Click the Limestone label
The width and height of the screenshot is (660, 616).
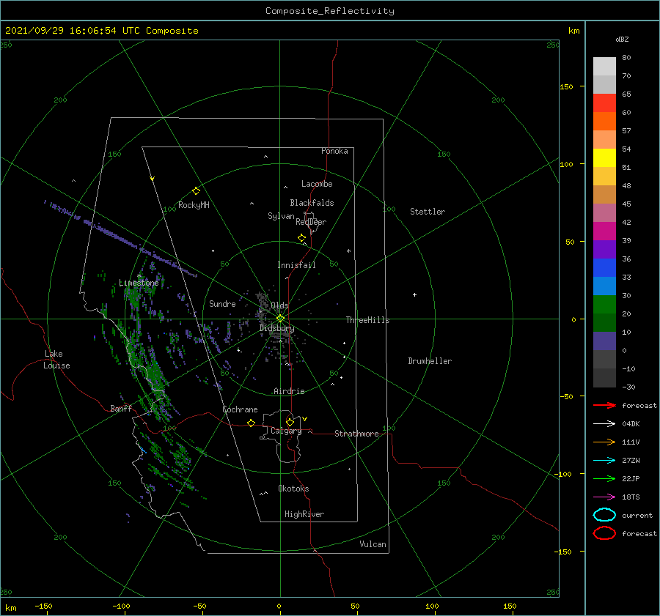coord(139,283)
